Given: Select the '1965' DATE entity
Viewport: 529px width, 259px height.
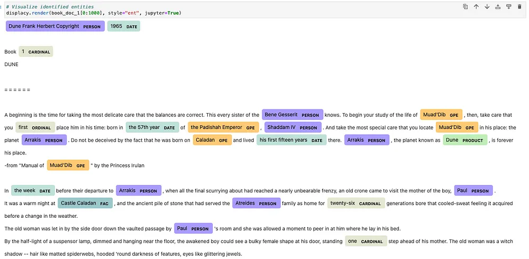Looking at the screenshot, I should click(124, 26).
